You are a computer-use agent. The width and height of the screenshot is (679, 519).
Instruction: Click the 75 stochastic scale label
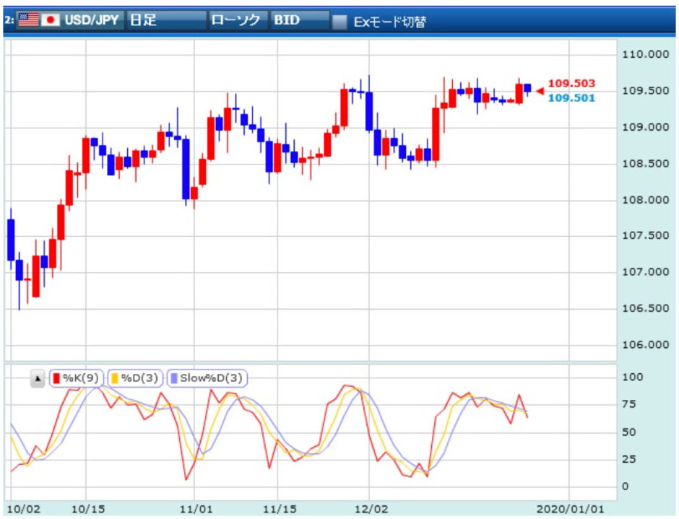point(628,404)
